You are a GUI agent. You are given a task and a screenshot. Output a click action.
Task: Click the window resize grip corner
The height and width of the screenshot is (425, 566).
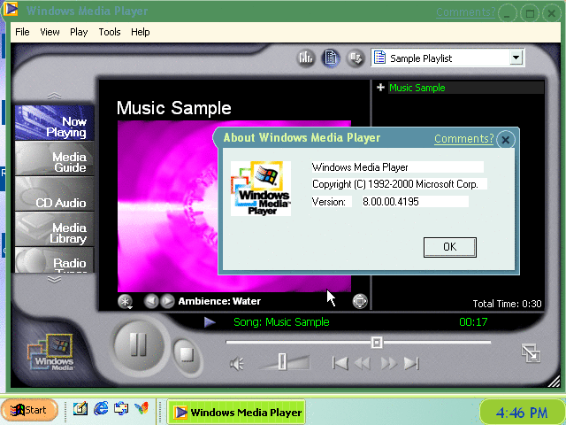coord(555,382)
